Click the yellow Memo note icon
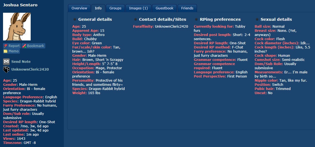The width and height of the screenshot is (315, 147). pos(6,51)
